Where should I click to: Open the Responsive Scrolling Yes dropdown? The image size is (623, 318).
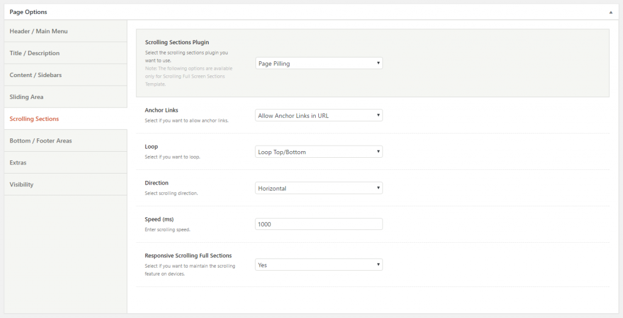point(319,265)
